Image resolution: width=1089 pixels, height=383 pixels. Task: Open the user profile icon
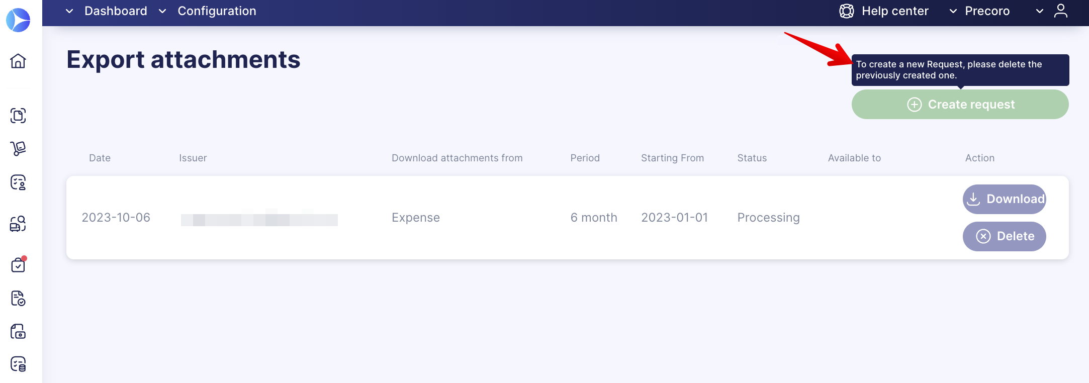click(x=1061, y=11)
